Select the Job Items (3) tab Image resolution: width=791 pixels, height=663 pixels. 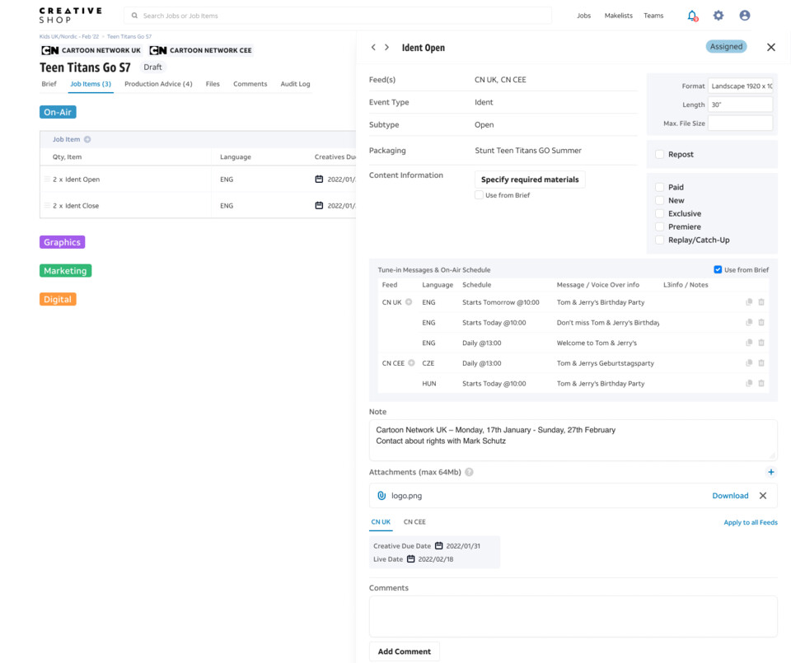[x=91, y=84]
